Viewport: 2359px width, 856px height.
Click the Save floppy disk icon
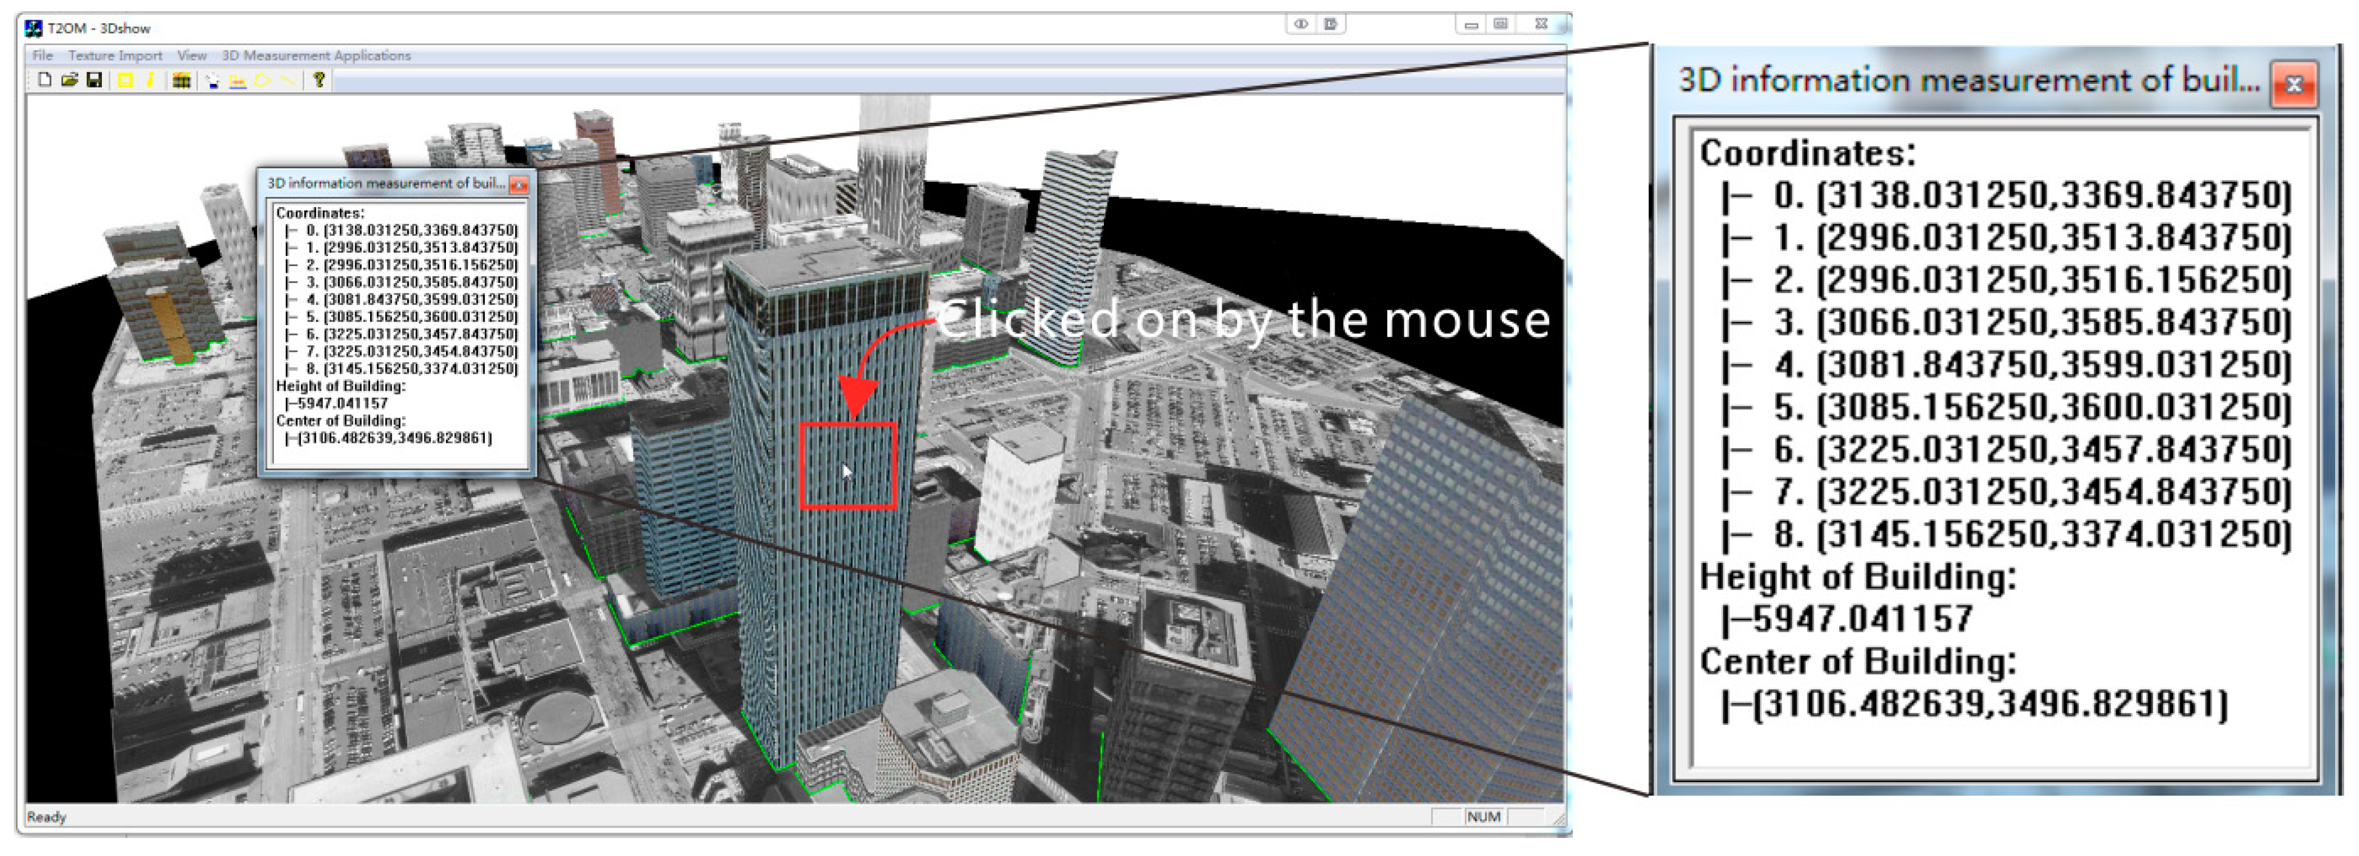coord(93,81)
